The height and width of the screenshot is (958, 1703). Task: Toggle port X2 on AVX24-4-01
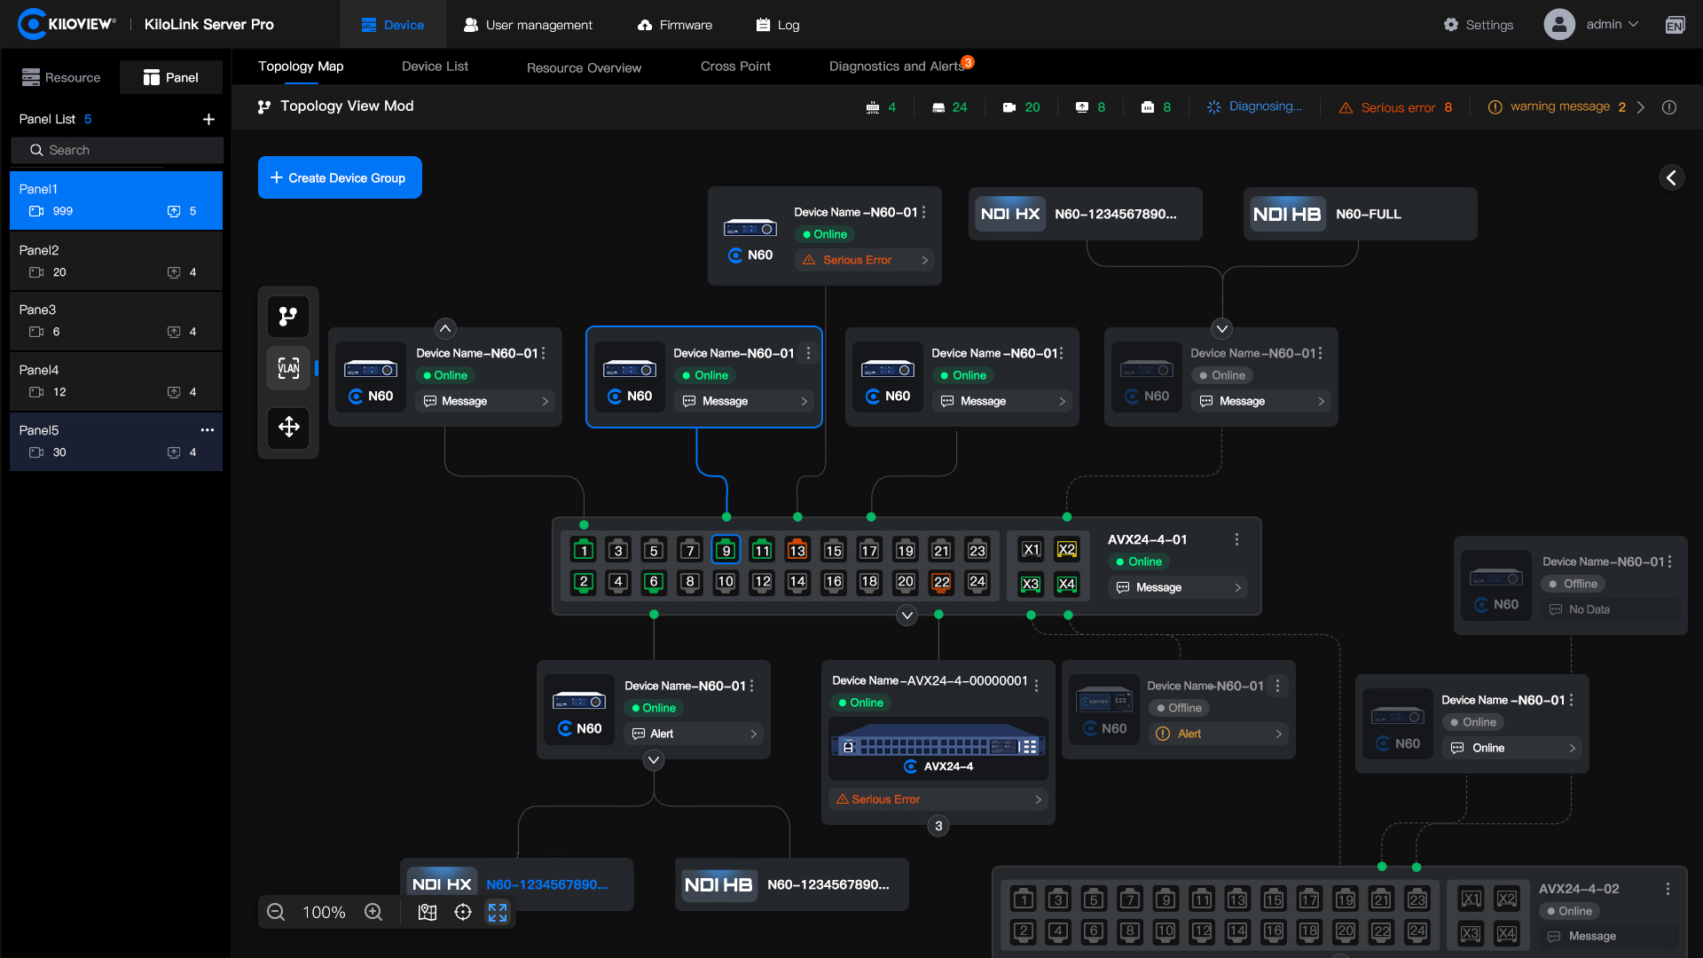tap(1066, 550)
